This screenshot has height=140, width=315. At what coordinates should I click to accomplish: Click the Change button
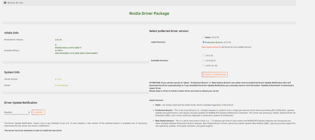tap(38, 112)
